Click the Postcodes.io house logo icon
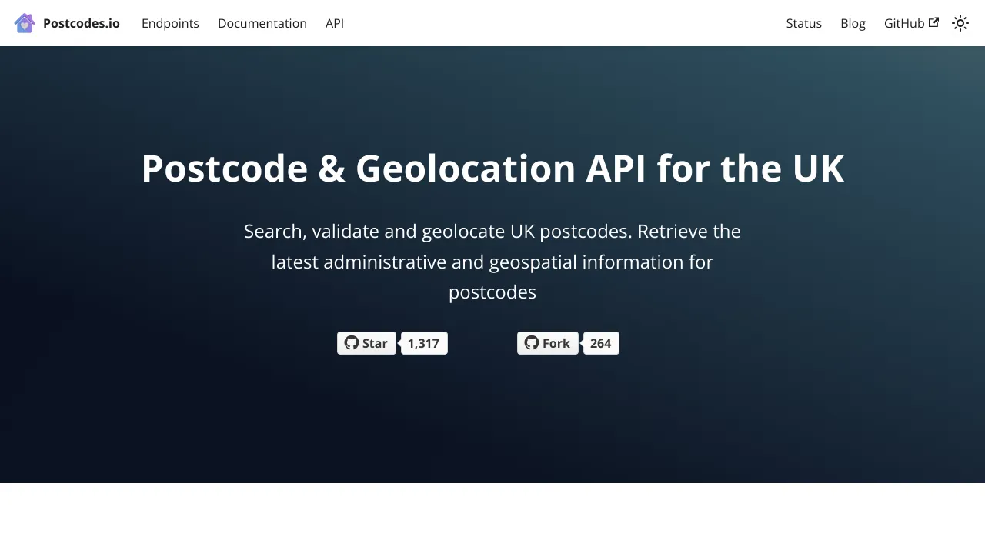Screen dimensions: 985x554 (25, 23)
